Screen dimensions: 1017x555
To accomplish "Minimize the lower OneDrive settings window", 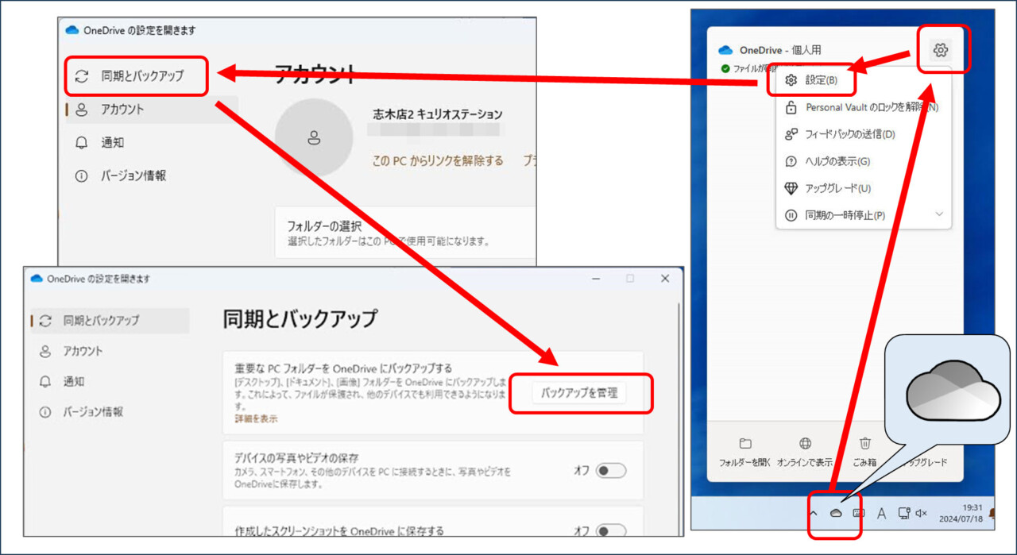I will [x=594, y=279].
